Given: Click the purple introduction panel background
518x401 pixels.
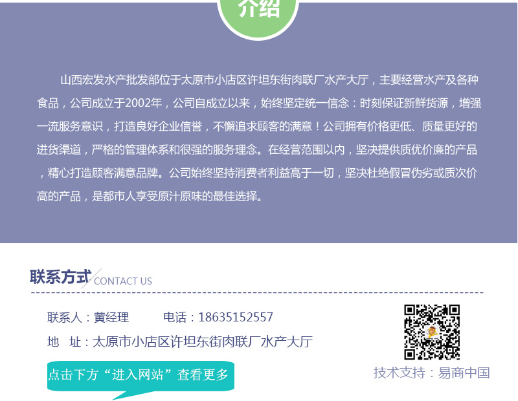Looking at the screenshot, I should point(258,221).
